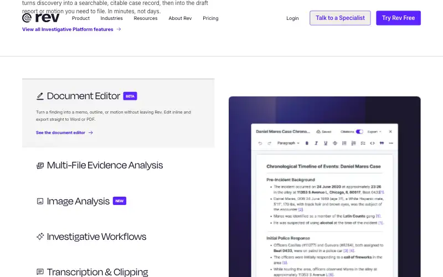Toggle Italic formatting in the editor
The height and width of the screenshot is (277, 443).
pos(316,143)
